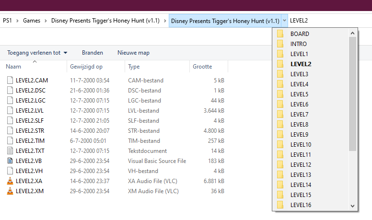Go to the Games breadcrumb folder

(x=32, y=21)
